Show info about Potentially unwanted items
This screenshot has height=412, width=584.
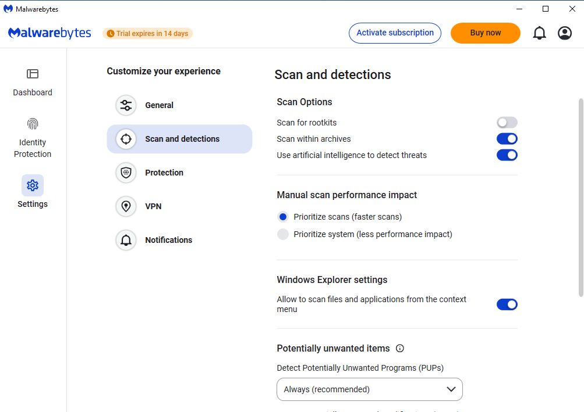point(399,349)
